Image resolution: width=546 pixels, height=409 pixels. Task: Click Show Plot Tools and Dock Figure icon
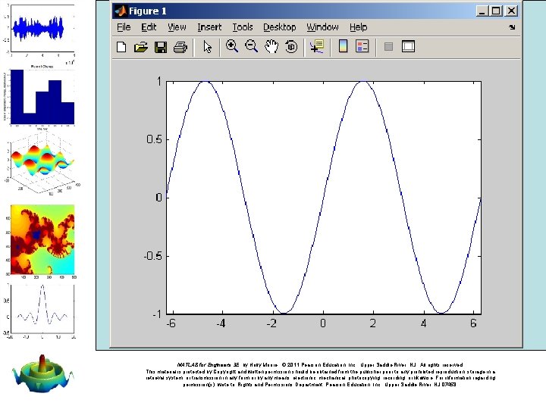point(408,46)
